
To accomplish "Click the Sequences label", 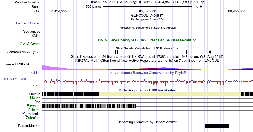I will 32,31.
